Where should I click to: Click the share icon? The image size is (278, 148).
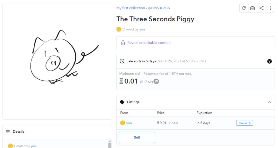coord(262,8)
